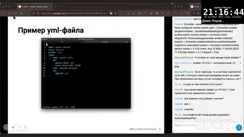The image size is (244, 137).
Task: Go to the next slide with arrow
Action: 20,127
